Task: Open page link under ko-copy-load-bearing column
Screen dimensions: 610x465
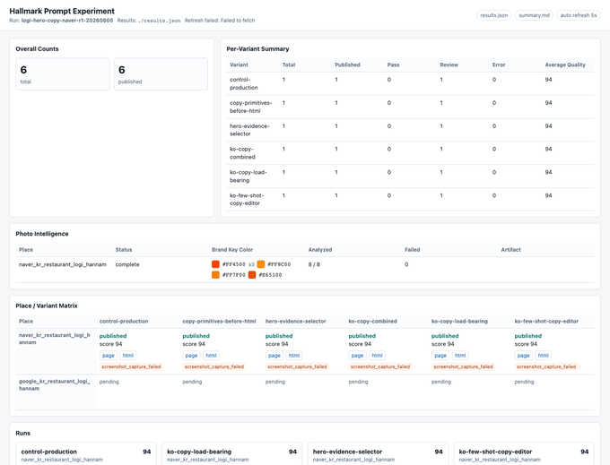Action: tap(440, 356)
